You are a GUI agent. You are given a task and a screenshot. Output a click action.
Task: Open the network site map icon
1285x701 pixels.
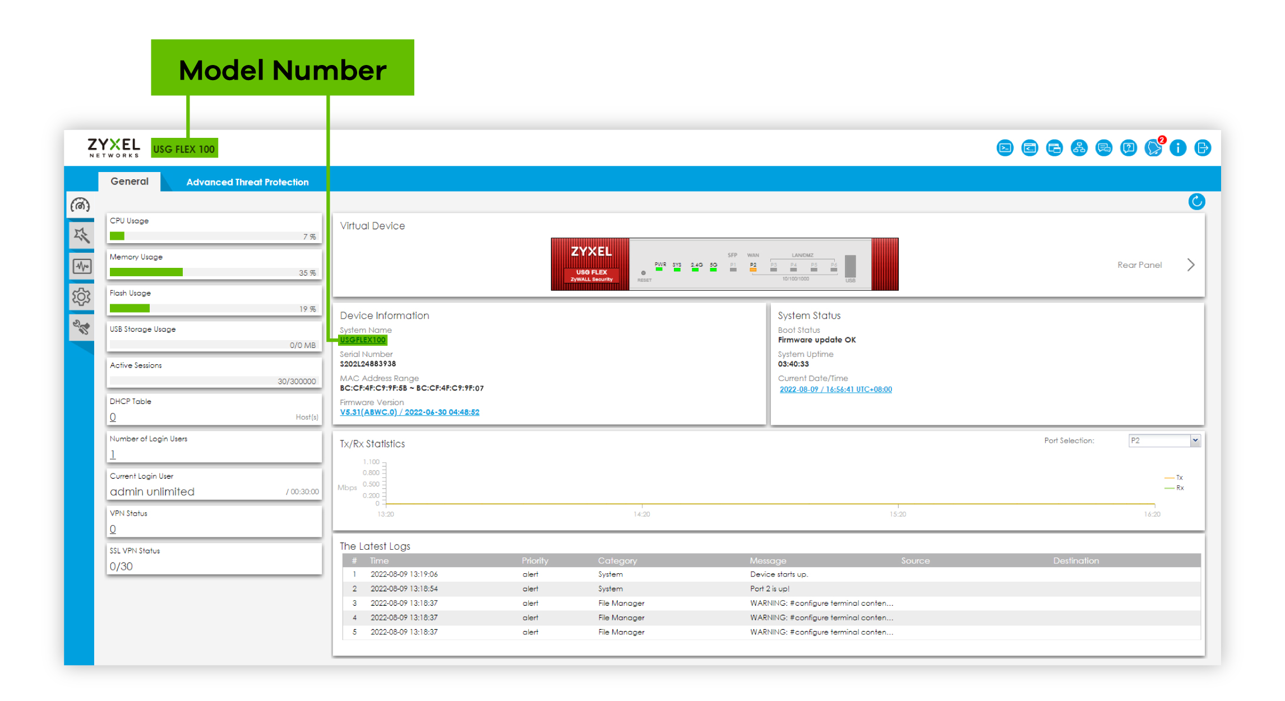1079,148
